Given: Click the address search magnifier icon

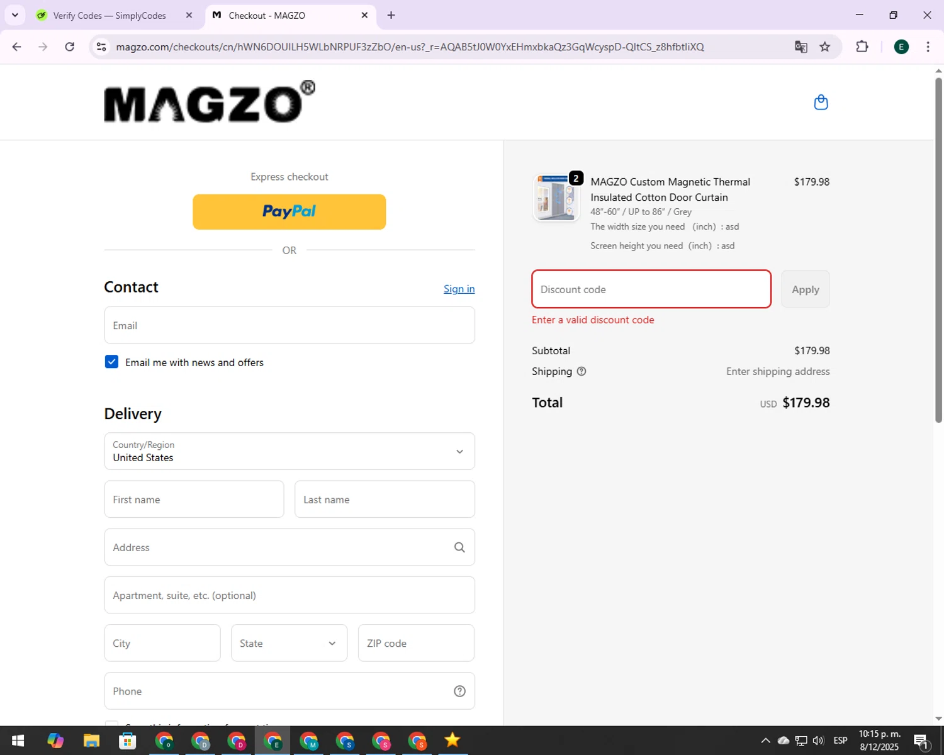Looking at the screenshot, I should (x=459, y=547).
